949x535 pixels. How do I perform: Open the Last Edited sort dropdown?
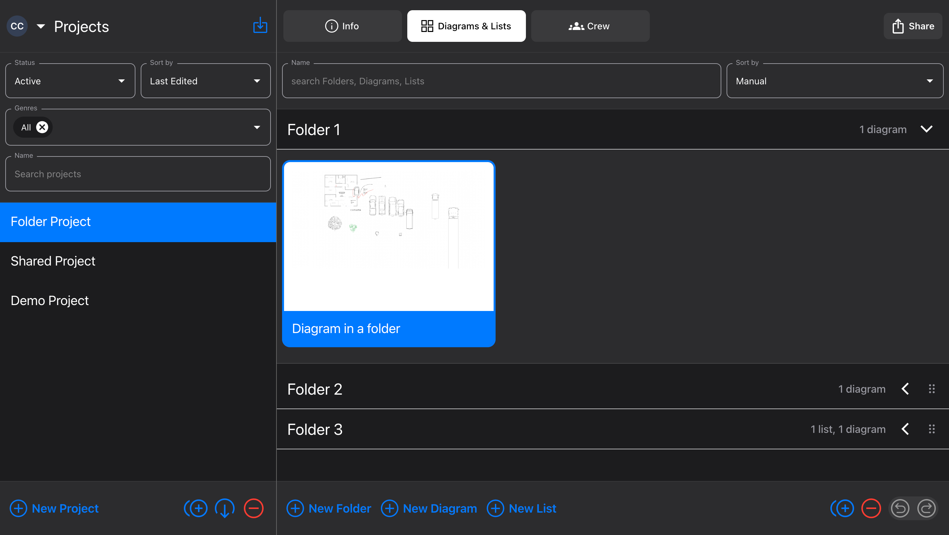[205, 81]
